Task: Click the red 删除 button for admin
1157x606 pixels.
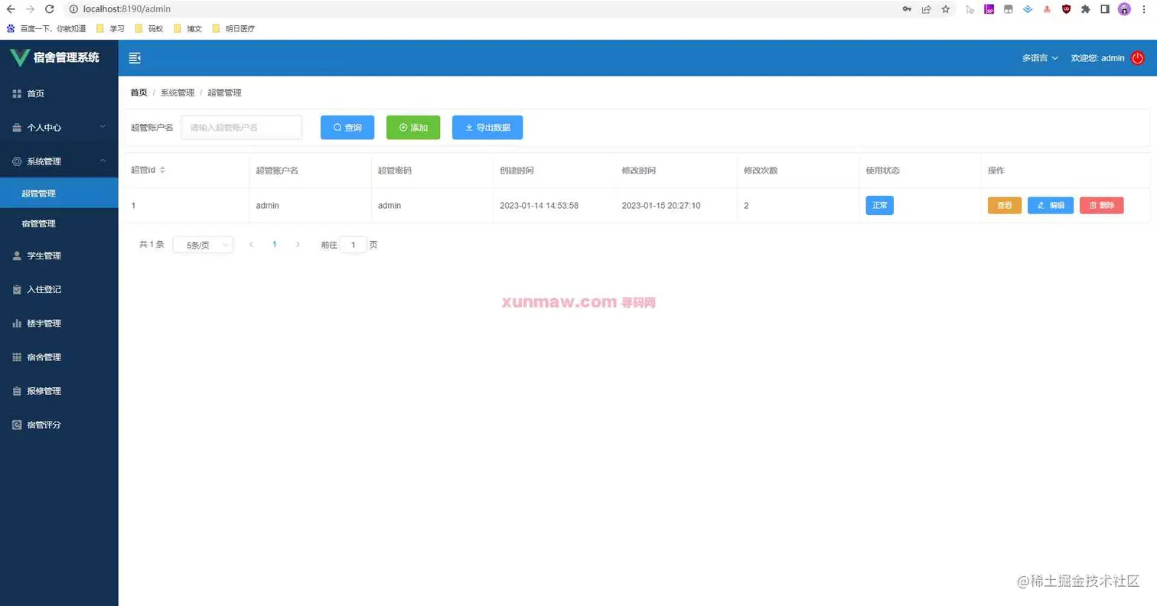Action: point(1102,205)
